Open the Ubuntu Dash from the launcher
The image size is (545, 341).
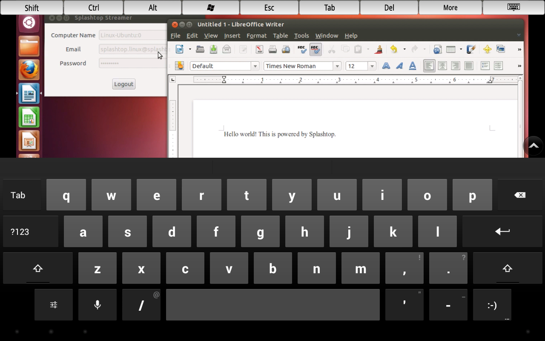point(29,23)
